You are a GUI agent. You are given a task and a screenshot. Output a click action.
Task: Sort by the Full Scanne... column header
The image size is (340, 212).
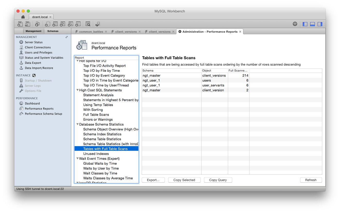click(x=239, y=70)
